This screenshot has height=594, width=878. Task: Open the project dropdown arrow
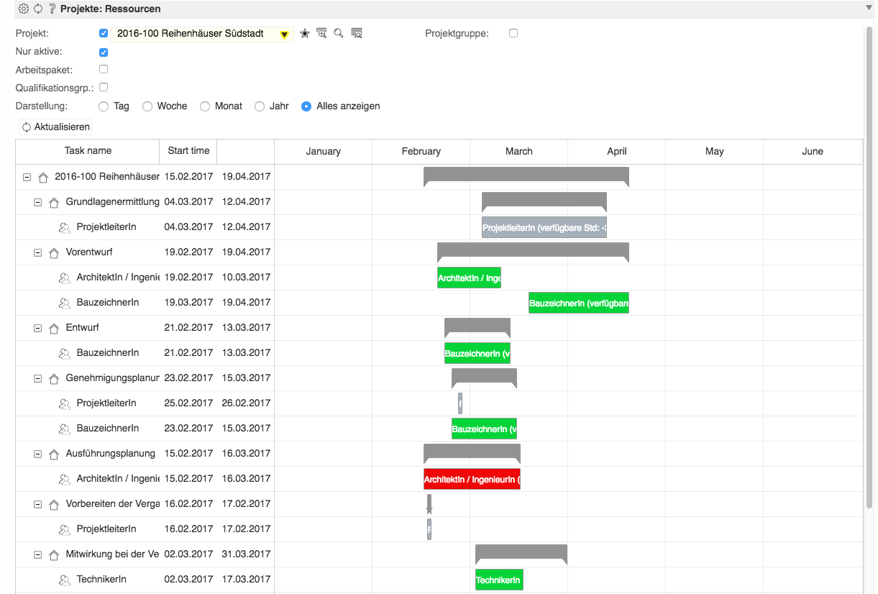284,35
